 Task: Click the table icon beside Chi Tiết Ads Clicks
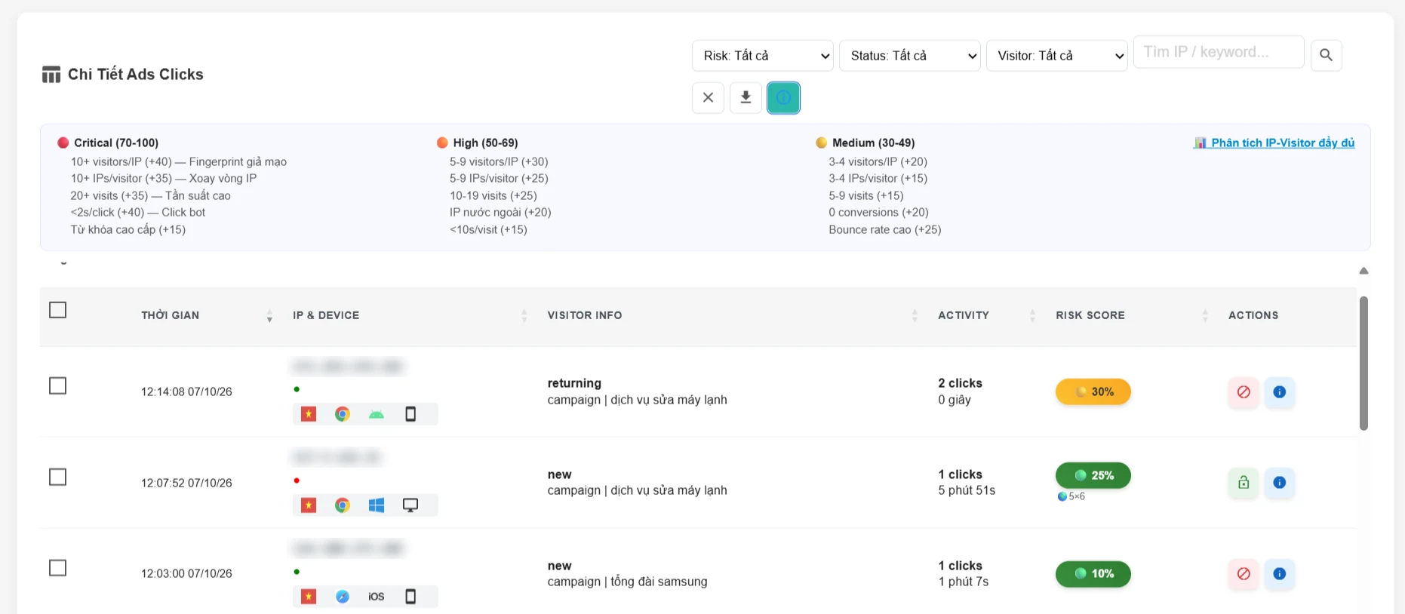[x=51, y=74]
